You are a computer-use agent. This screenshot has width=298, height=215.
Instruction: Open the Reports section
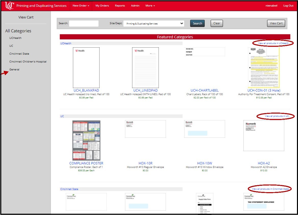tap(120, 5)
